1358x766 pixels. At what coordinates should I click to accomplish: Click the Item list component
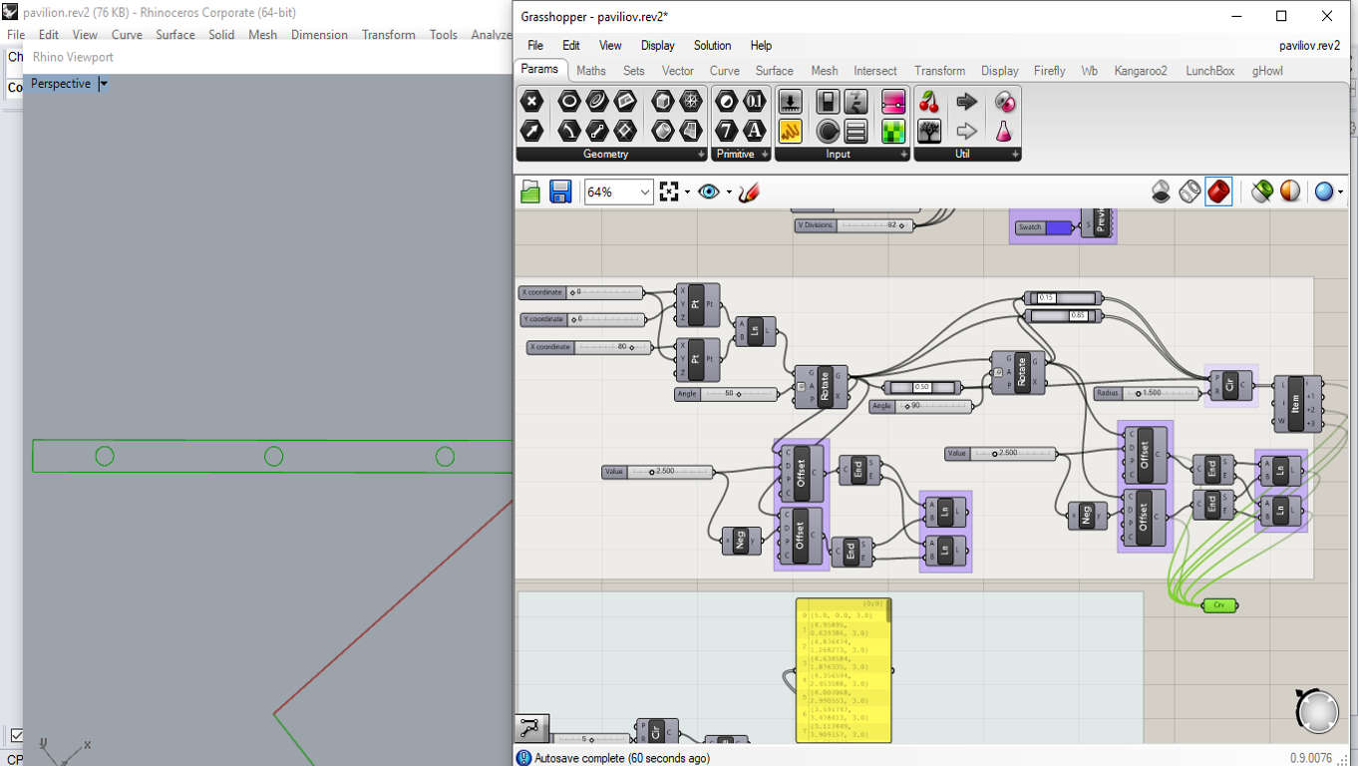click(1297, 404)
